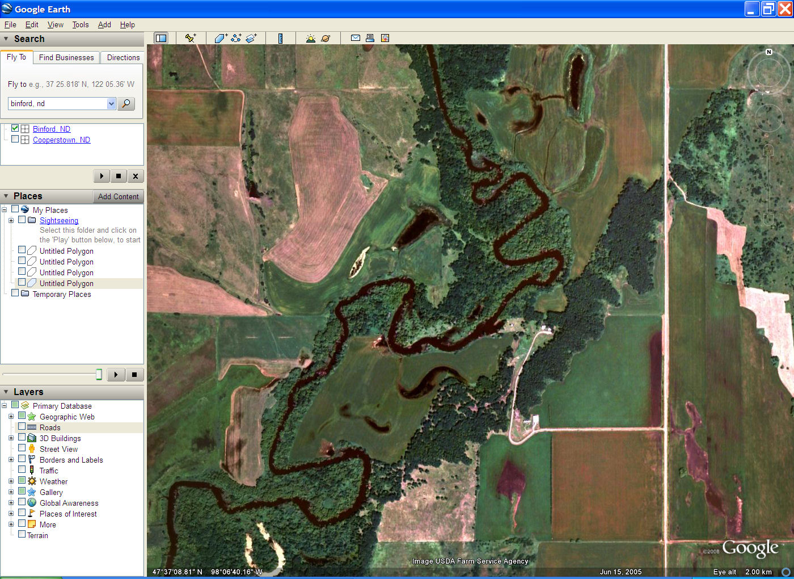Click the move joystick navigation ring
794x579 pixels.
pyautogui.click(x=769, y=118)
